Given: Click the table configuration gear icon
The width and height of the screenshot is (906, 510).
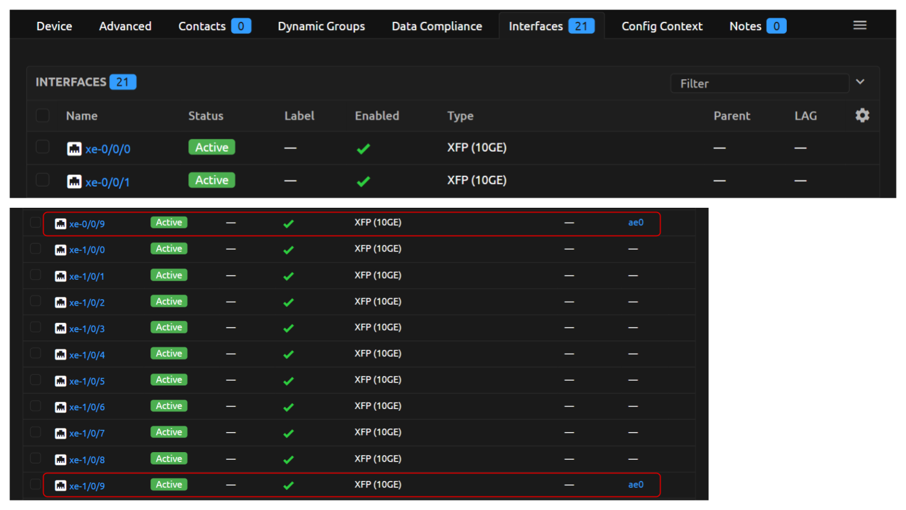Looking at the screenshot, I should pos(862,115).
